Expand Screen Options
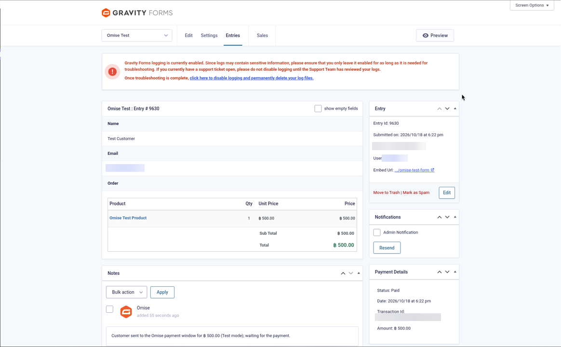 point(532,5)
